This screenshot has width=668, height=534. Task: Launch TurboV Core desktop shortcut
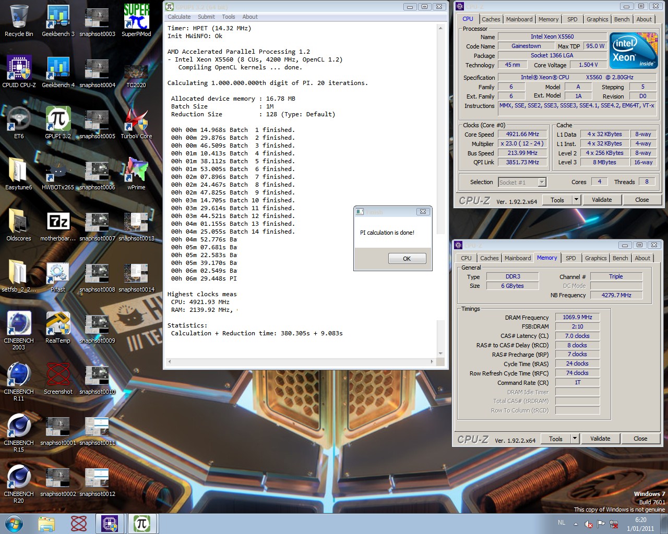pos(136,123)
